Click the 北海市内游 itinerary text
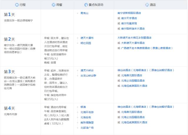Viewport: 188px width, 135px height. (x=11, y=114)
